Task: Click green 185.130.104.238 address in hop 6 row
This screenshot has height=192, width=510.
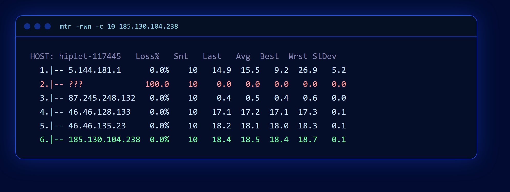Action: click(104, 140)
